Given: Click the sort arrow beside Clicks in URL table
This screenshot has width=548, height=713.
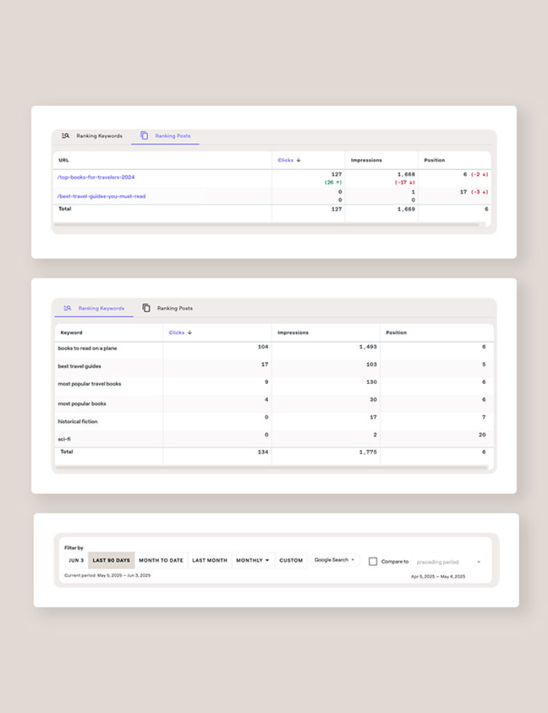Looking at the screenshot, I should (299, 160).
